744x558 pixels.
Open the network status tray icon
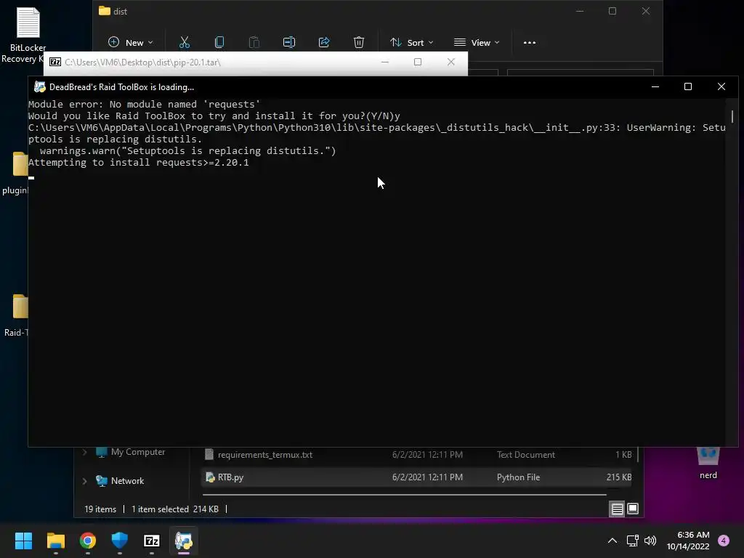point(633,541)
